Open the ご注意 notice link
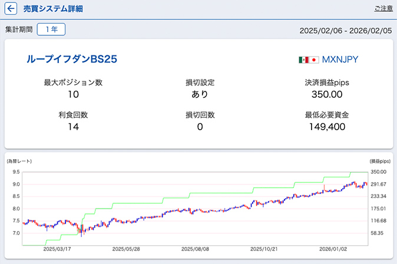This screenshot has height=264, width=397. (383, 9)
